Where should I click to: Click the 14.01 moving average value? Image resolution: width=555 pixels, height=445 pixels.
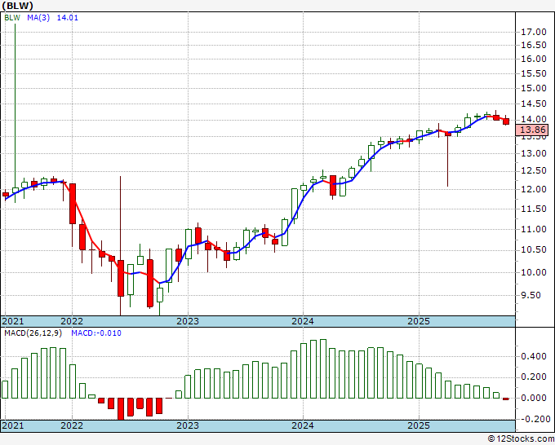[x=67, y=18]
